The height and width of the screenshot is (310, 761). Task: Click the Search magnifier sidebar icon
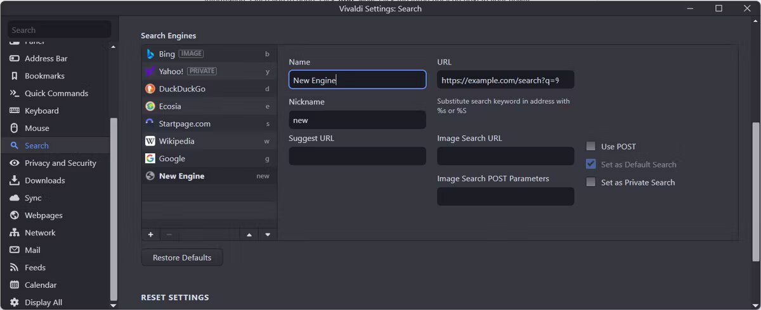click(15, 146)
